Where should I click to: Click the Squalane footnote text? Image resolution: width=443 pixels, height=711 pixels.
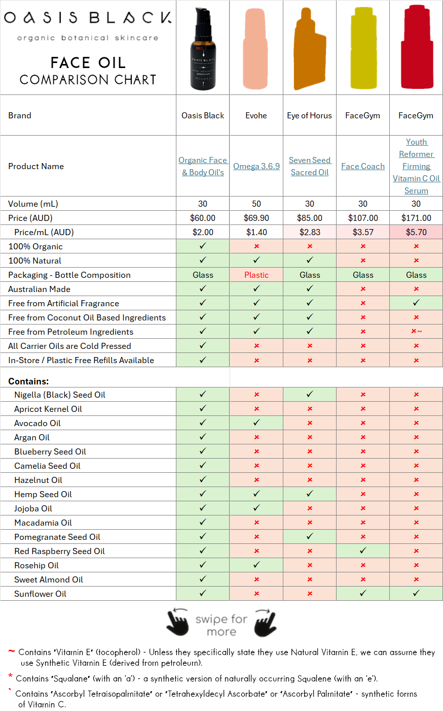coord(197,678)
